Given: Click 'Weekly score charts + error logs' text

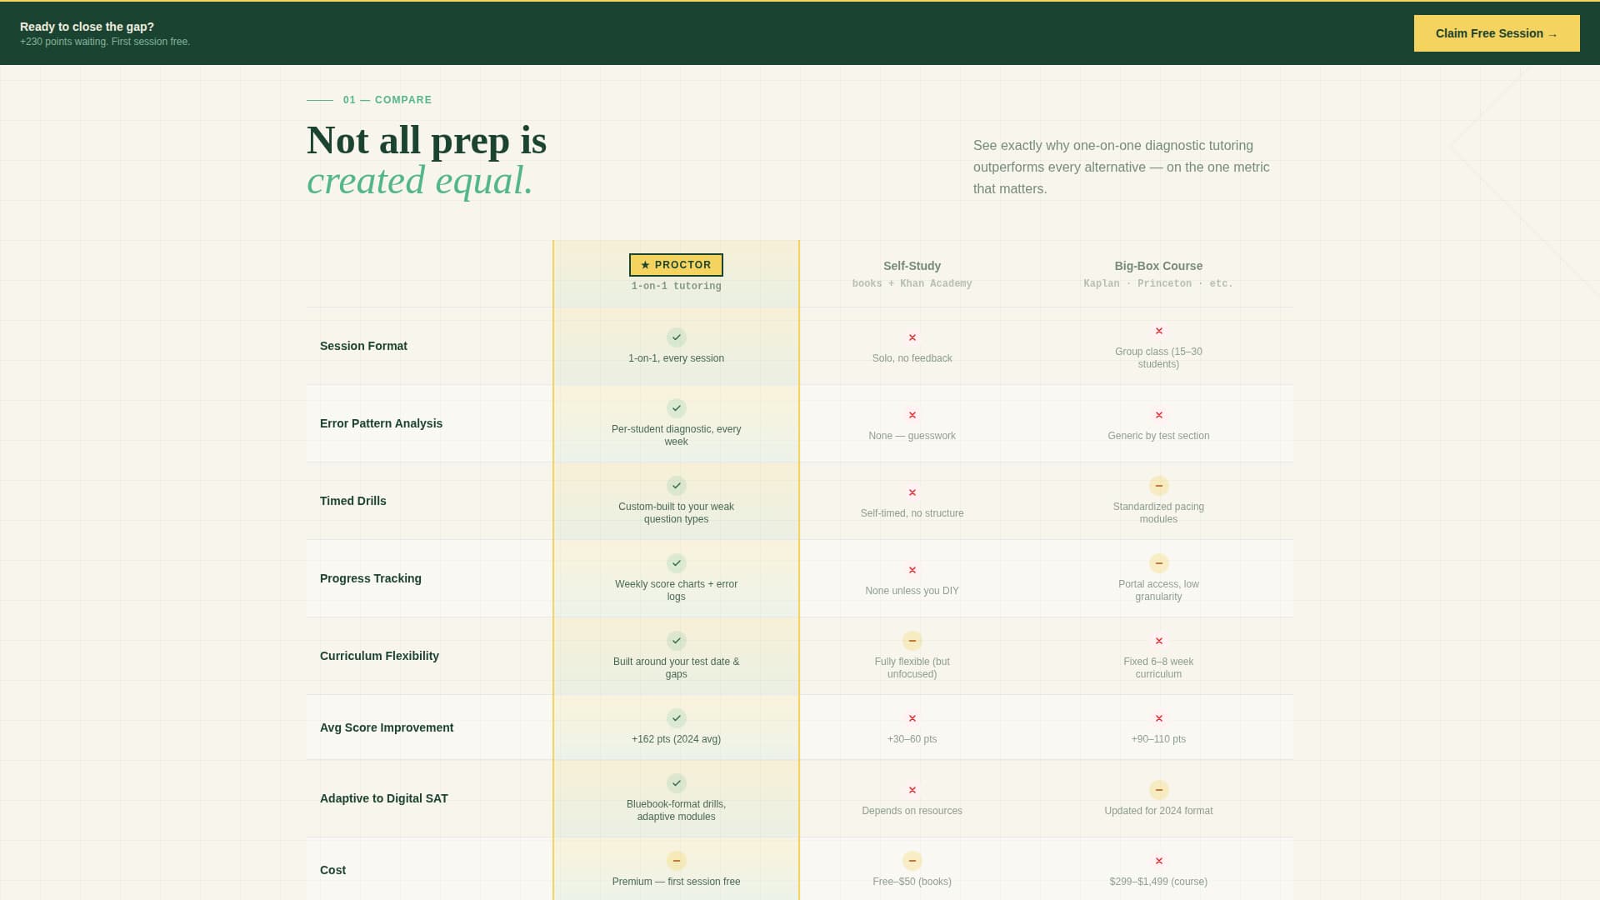Looking at the screenshot, I should (676, 591).
